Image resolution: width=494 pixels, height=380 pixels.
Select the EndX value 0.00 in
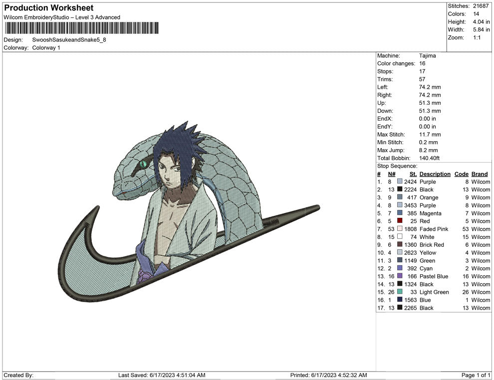click(x=427, y=119)
